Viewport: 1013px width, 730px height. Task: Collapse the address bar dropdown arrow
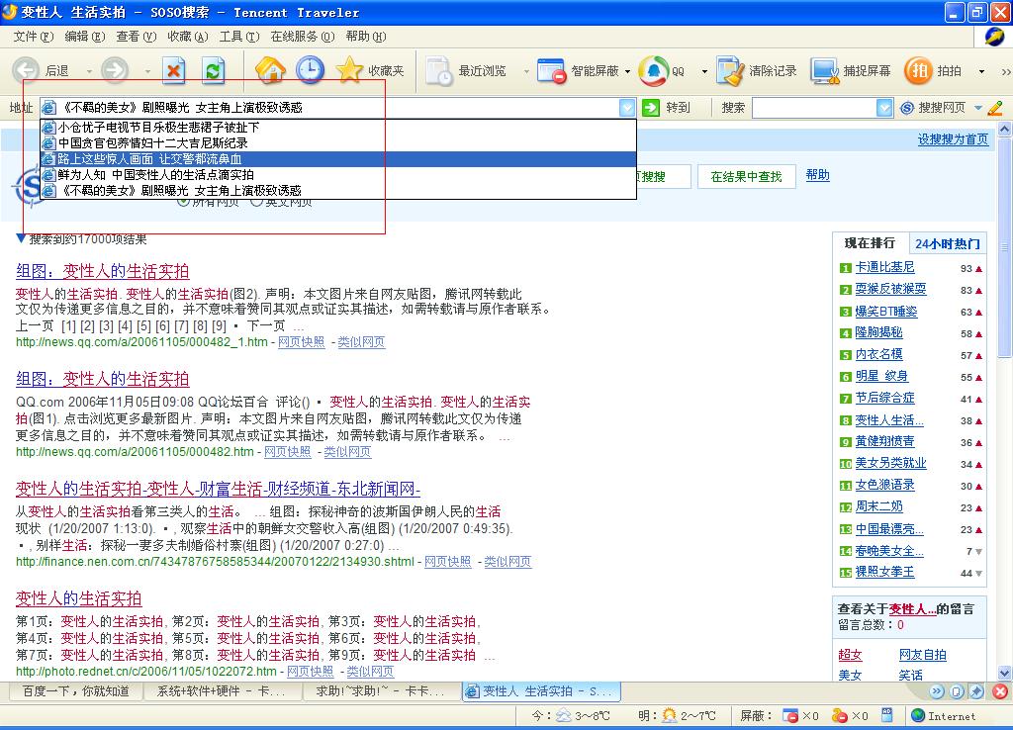(626, 107)
